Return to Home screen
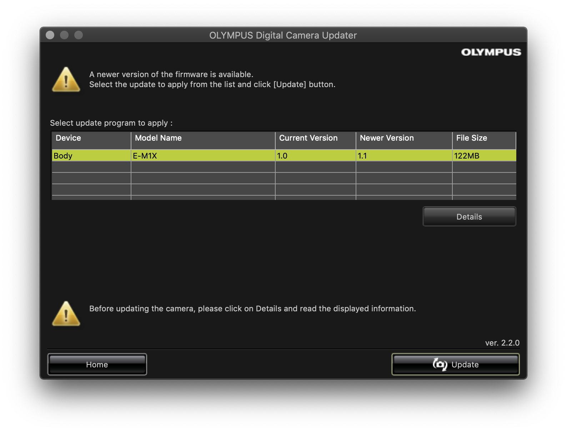The height and width of the screenshot is (432, 567). coord(97,364)
